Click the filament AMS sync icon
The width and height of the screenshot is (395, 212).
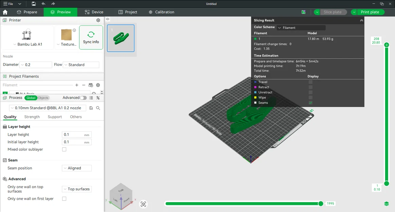(91, 85)
